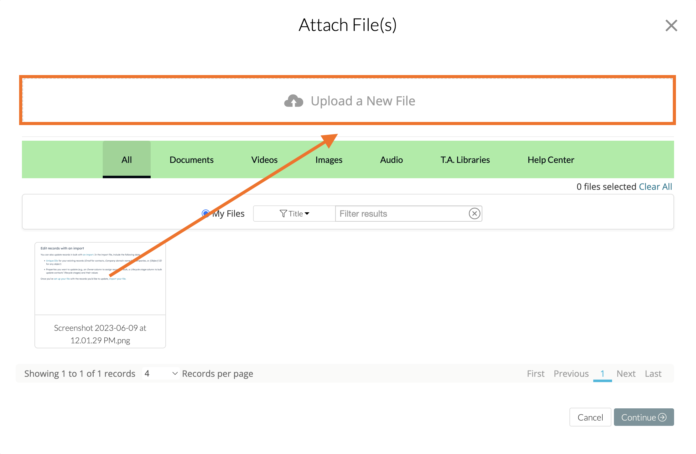This screenshot has width=696, height=454.
Task: Expand the records per page dropdown
Action: click(161, 373)
